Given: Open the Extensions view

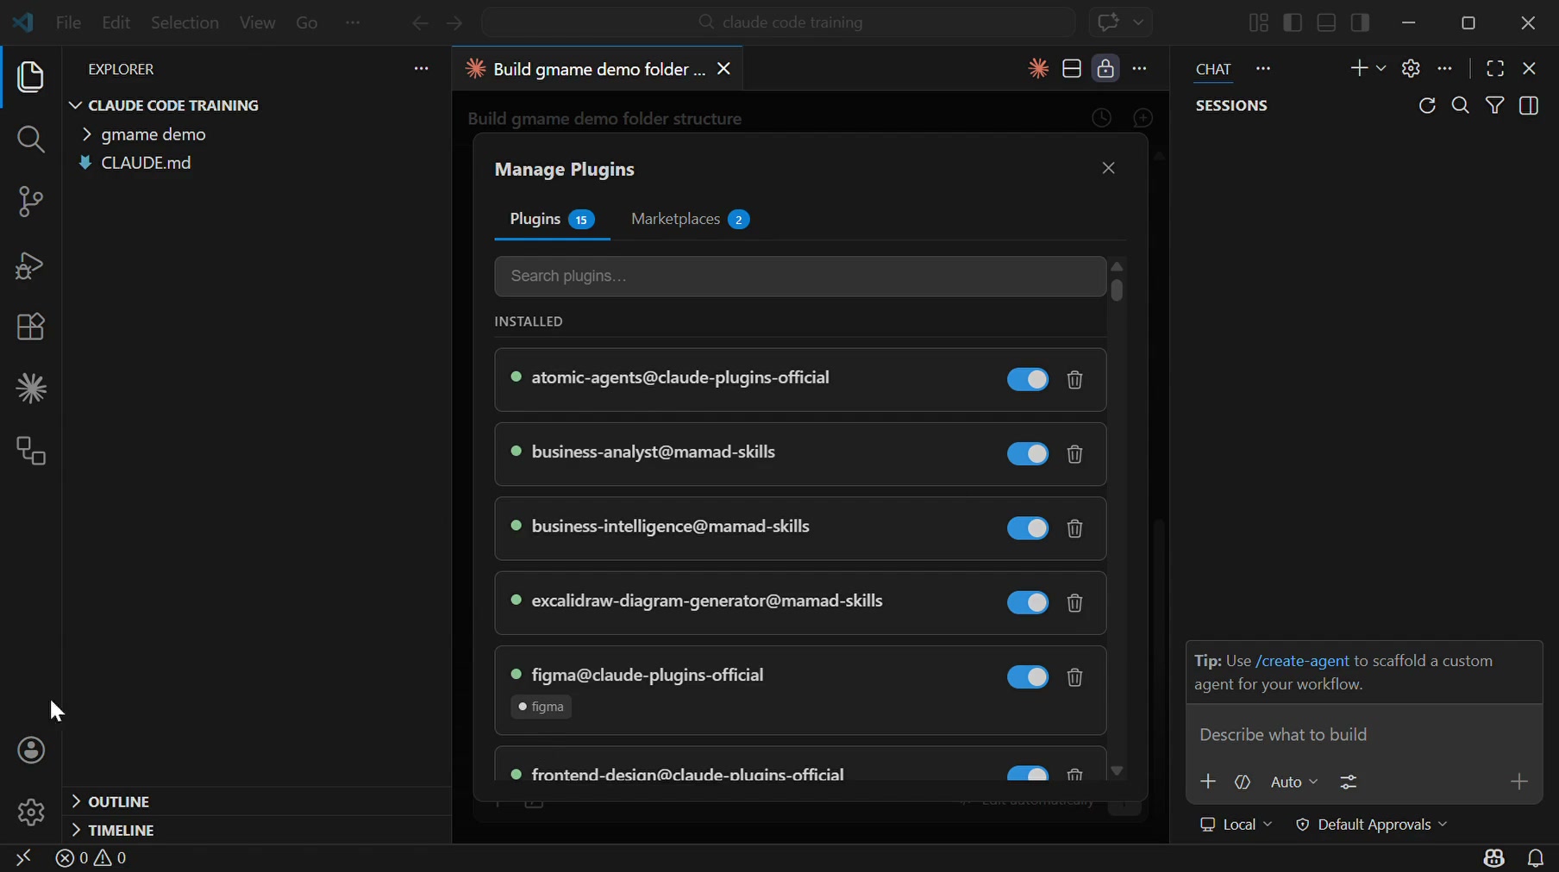Looking at the screenshot, I should (31, 327).
